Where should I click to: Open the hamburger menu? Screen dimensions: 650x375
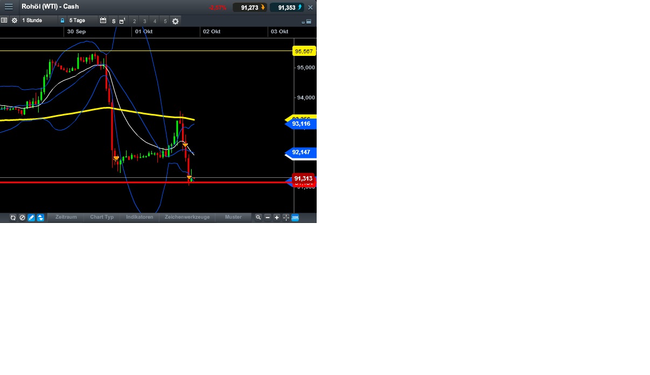pyautogui.click(x=9, y=6)
